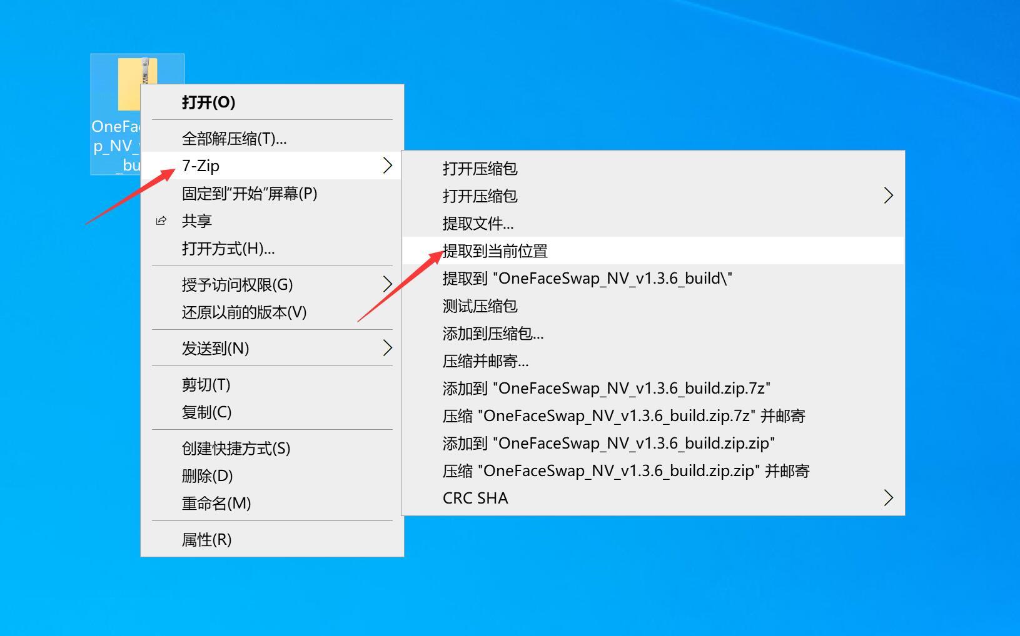
Task: Expand arrow beside 发送到(N)
Action: click(387, 348)
